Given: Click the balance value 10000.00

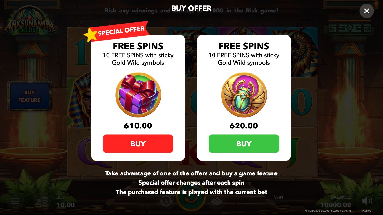Looking at the screenshot, I should 336,205.
